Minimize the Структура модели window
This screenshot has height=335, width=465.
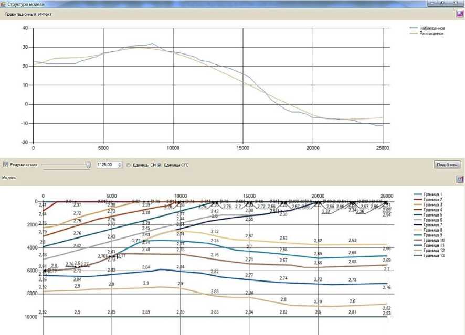coord(432,3)
